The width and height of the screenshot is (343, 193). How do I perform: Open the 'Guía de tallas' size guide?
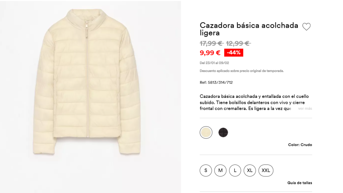pyautogui.click(x=299, y=183)
